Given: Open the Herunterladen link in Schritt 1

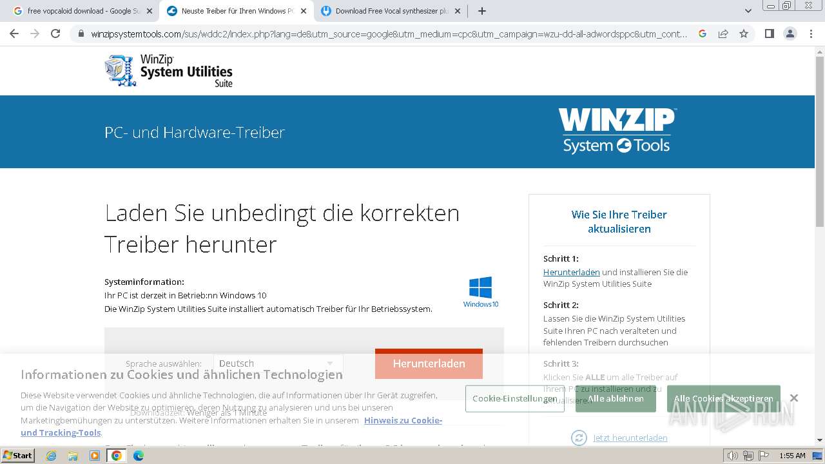Looking at the screenshot, I should point(572,272).
